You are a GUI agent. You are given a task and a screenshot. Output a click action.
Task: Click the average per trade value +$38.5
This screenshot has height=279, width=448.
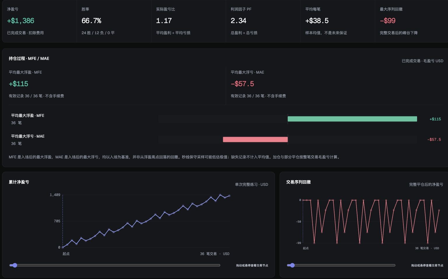[317, 21]
